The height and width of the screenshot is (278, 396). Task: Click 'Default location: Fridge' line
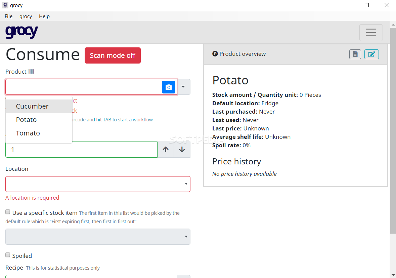[245, 103]
